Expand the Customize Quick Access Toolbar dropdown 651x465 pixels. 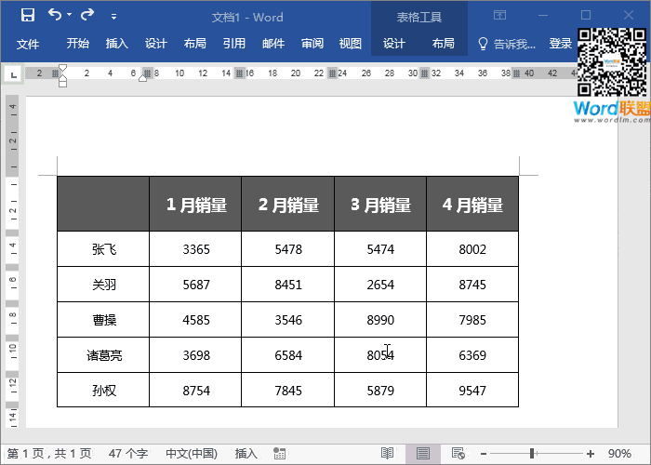[113, 17]
